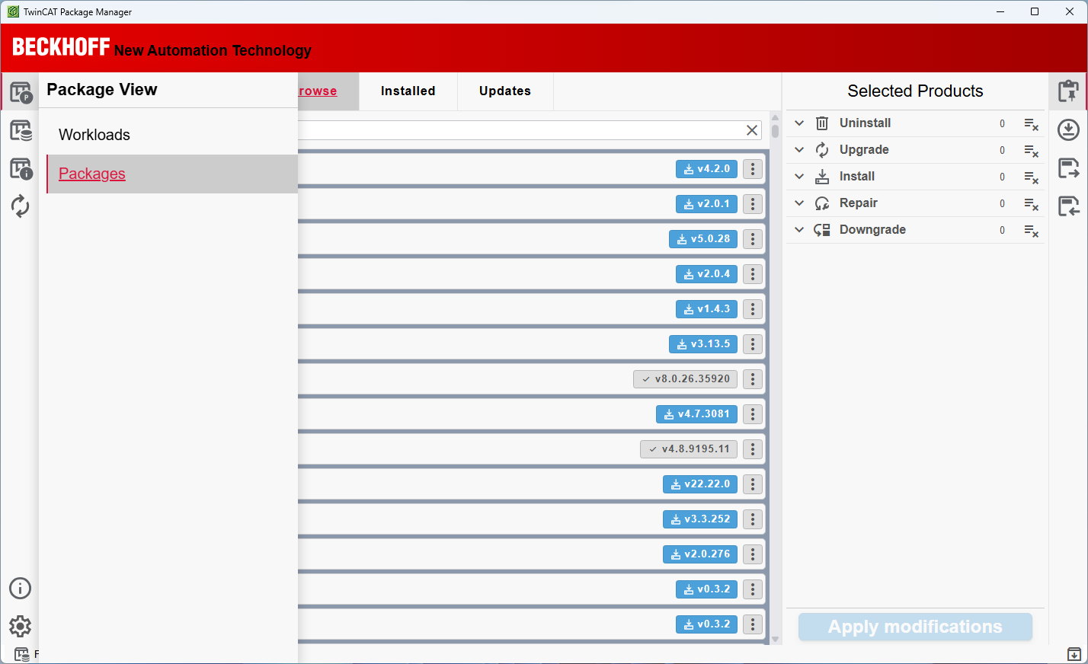Click the refresh arrows sidebar icon
Viewport: 1088px width, 664px height.
(x=21, y=206)
